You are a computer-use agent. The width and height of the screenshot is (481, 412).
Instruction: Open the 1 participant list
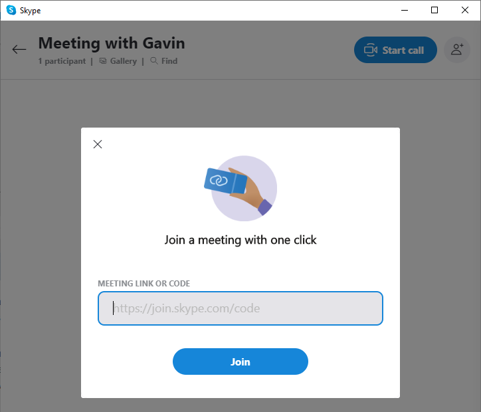pos(62,61)
